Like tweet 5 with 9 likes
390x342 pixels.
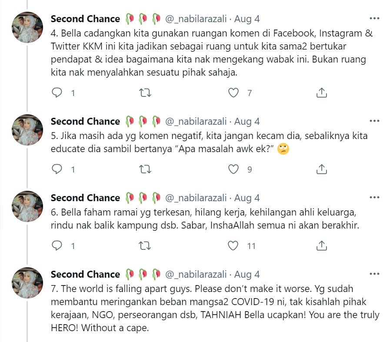233,169
